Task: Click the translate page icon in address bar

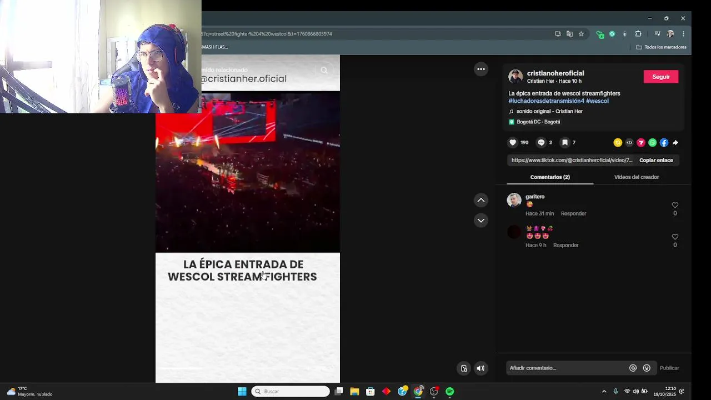Action: [x=569, y=34]
